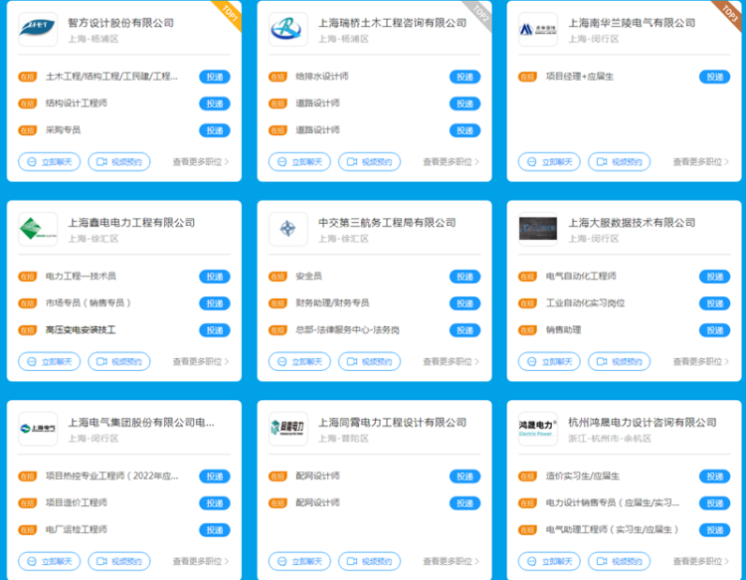Open 电气自动化工程师 job listing
Viewport: 746px width, 580px height.
[x=581, y=277]
